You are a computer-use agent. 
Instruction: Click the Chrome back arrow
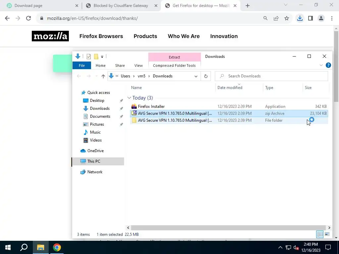click(7, 19)
